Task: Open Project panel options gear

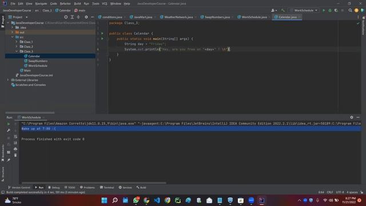Action: (86, 17)
